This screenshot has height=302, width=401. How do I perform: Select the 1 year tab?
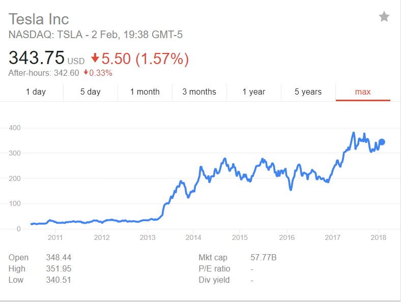[x=254, y=92]
